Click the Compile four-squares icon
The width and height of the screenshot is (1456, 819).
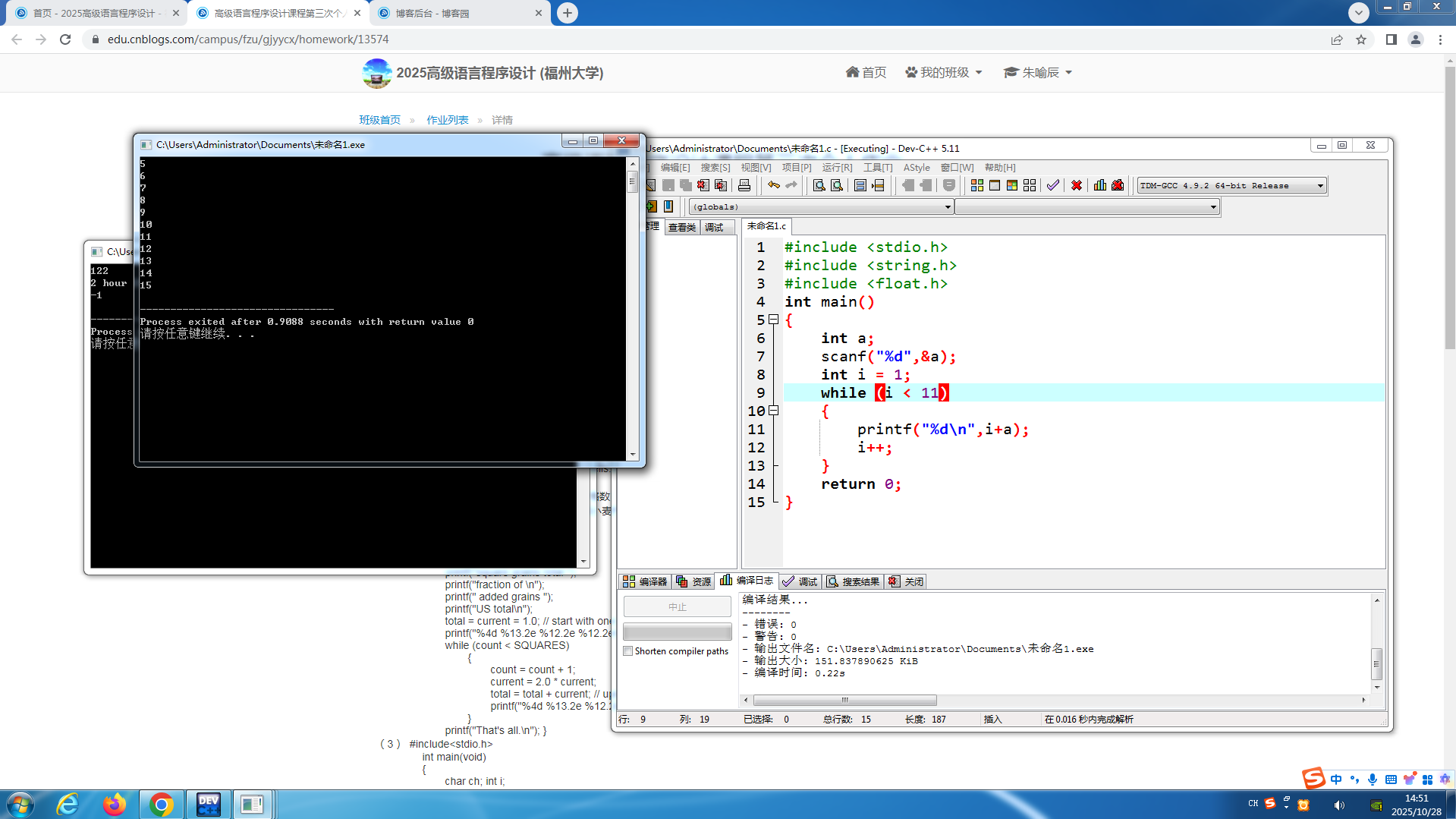(977, 185)
